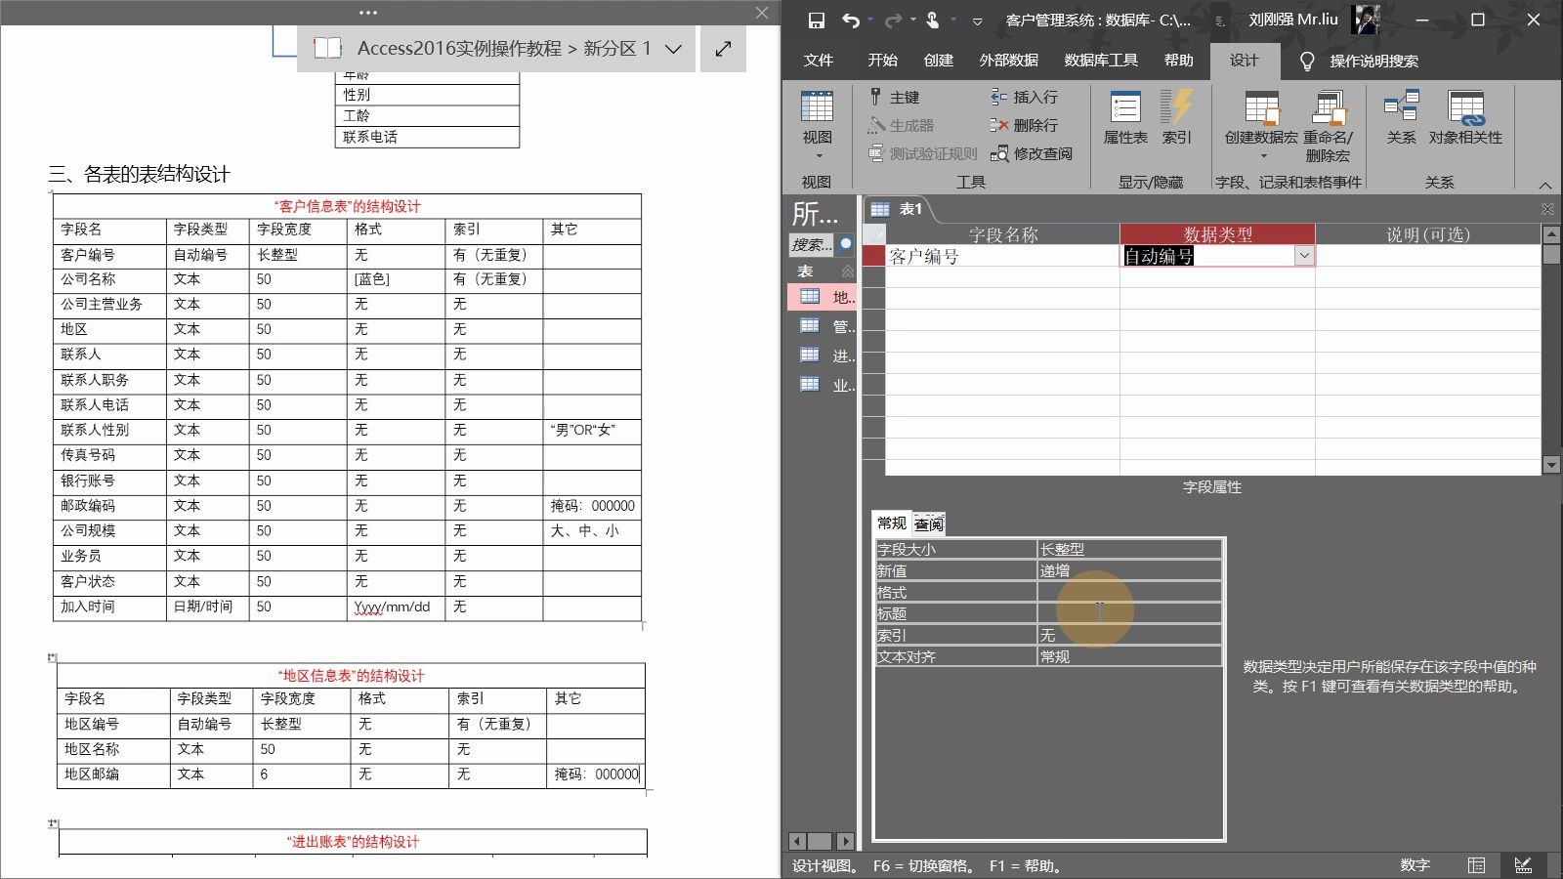This screenshot has height=879, width=1563.
Task: Switch to External Data (外部数据) tab
Action: click(x=1008, y=61)
